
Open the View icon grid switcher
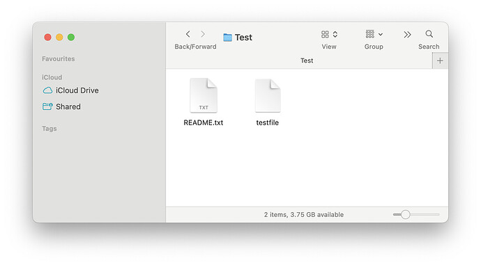tap(329, 34)
